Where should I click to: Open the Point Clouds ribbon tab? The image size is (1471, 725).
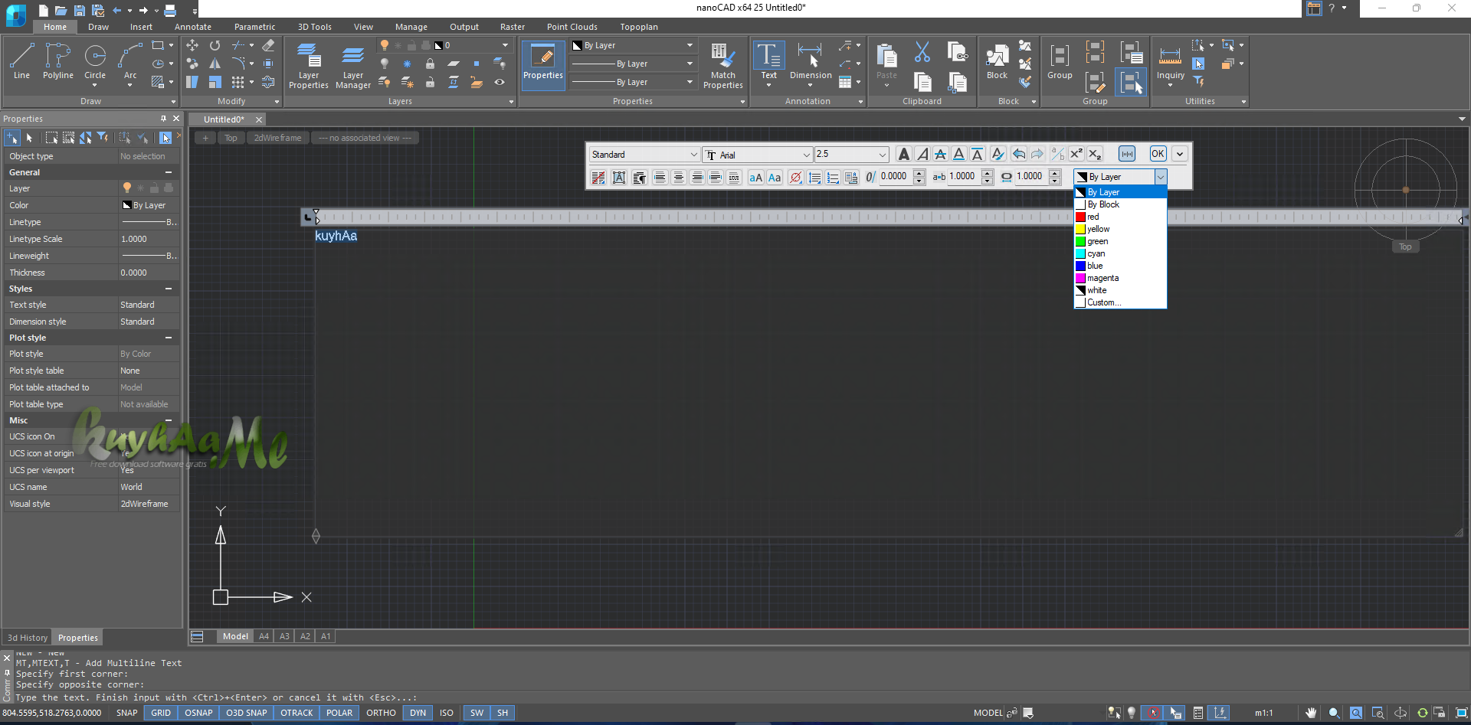coord(572,27)
